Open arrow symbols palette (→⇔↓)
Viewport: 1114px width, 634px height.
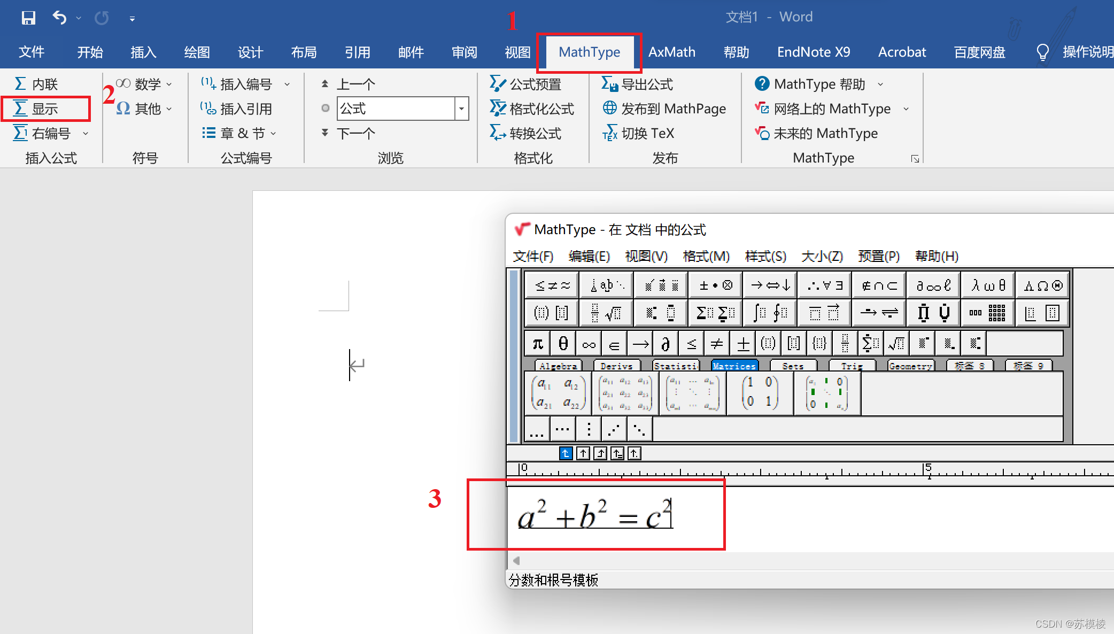point(770,285)
